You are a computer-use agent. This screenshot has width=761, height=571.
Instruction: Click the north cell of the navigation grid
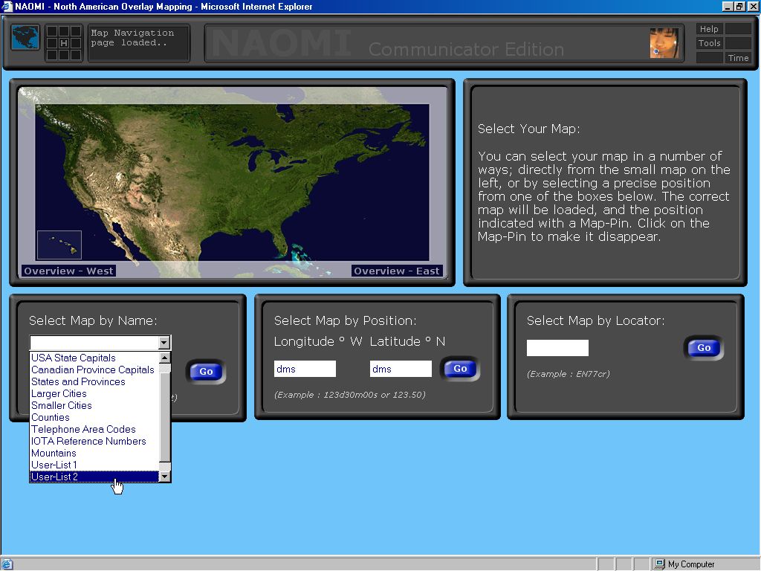(64, 31)
